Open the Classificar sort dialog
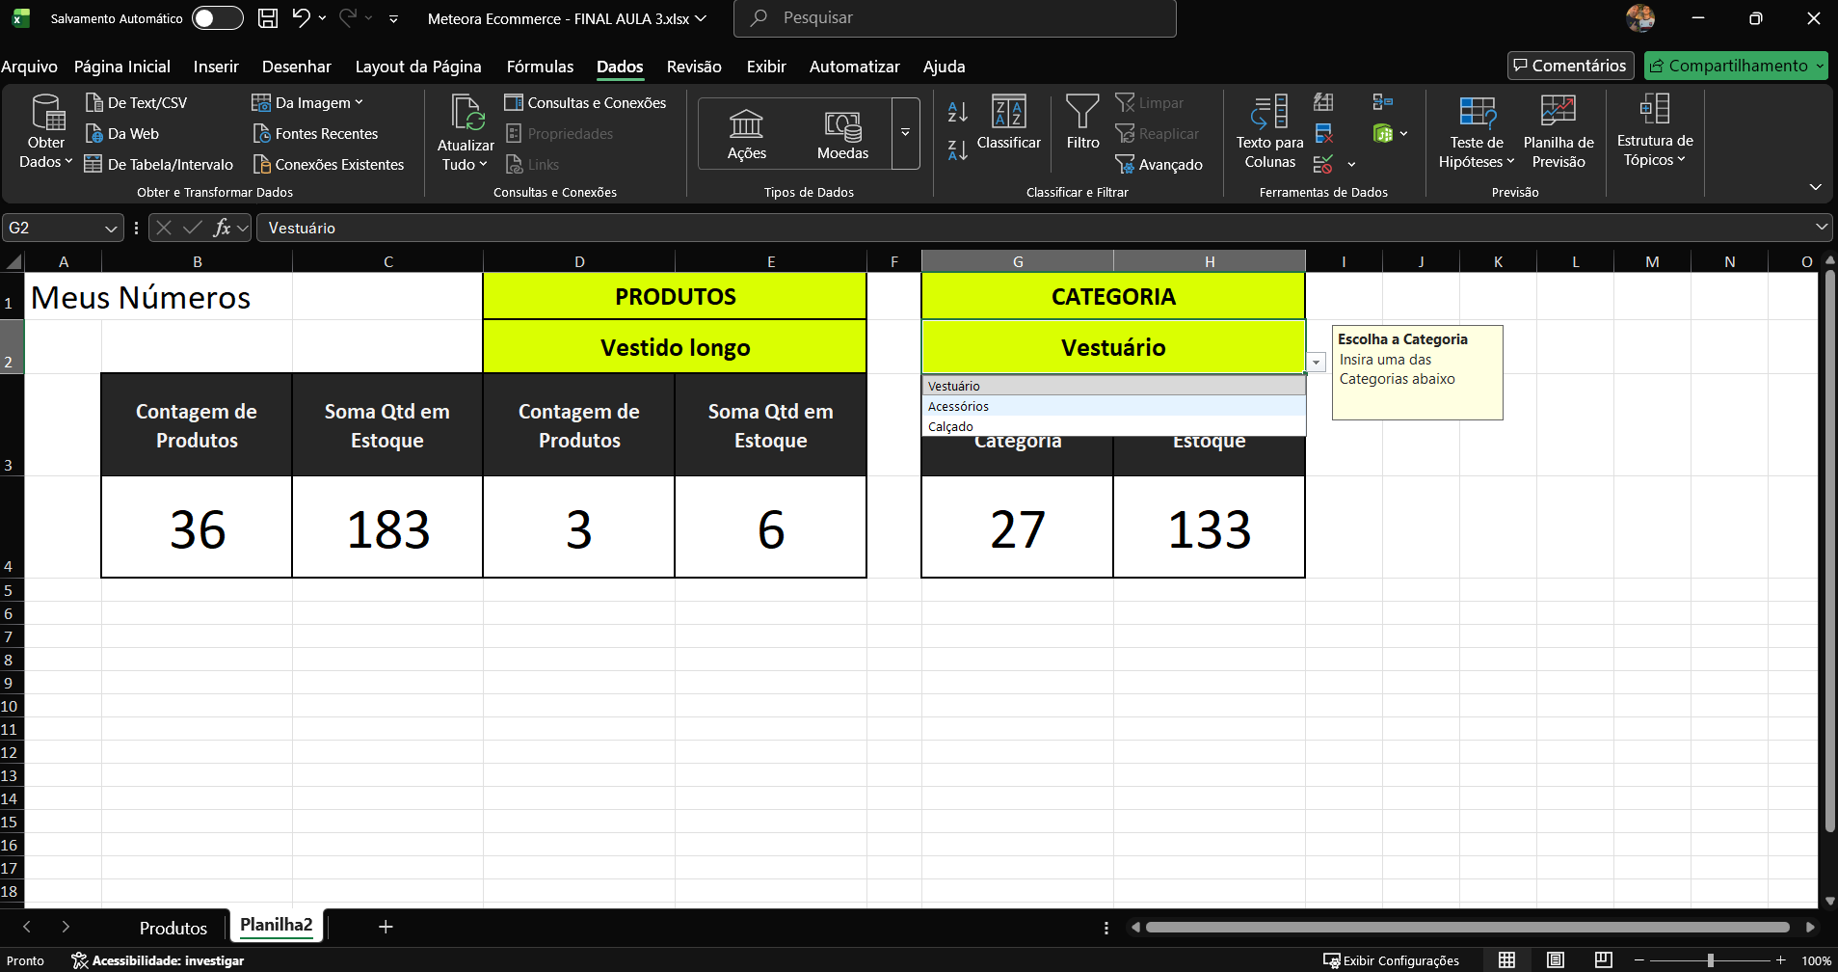Image resolution: width=1838 pixels, height=972 pixels. pyautogui.click(x=1008, y=122)
